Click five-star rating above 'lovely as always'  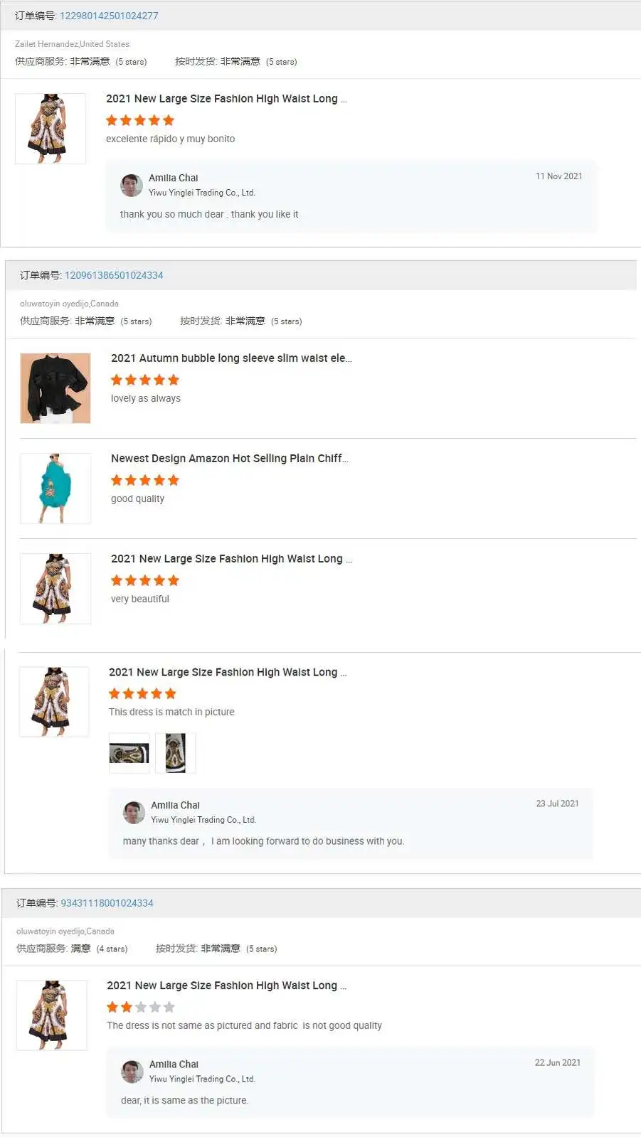coord(145,380)
